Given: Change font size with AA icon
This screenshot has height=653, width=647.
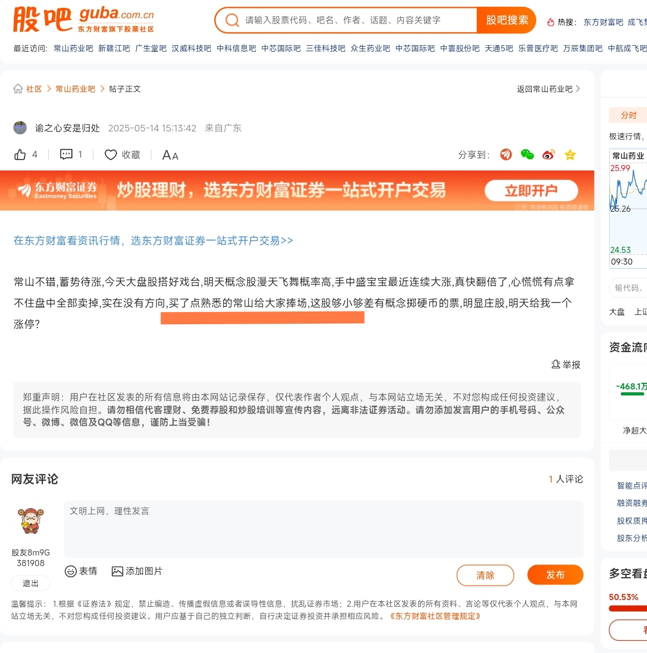Looking at the screenshot, I should (x=170, y=155).
